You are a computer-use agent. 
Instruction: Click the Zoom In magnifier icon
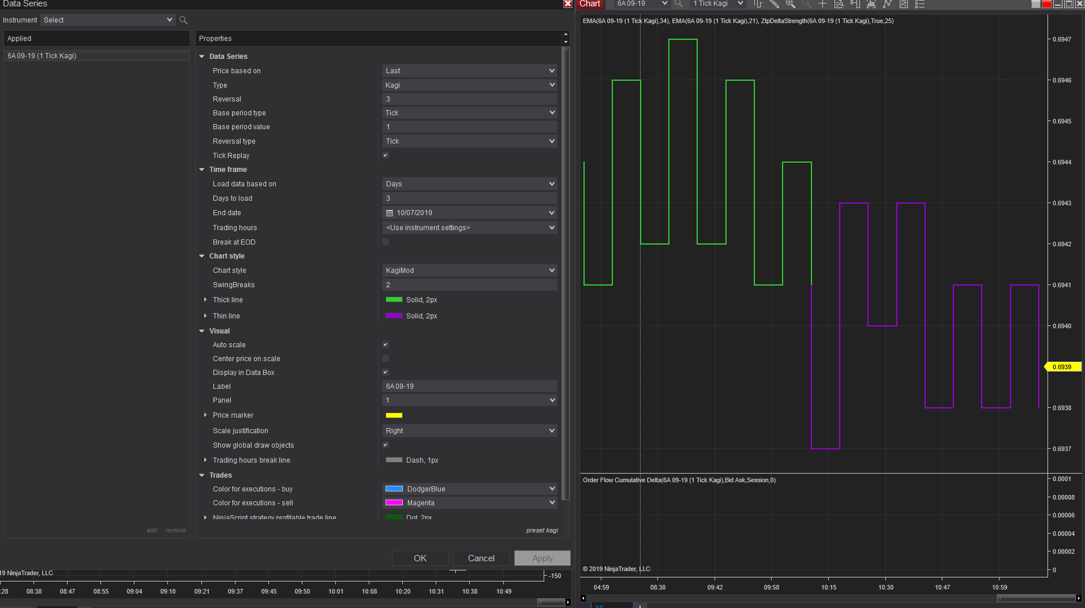pyautogui.click(x=791, y=4)
